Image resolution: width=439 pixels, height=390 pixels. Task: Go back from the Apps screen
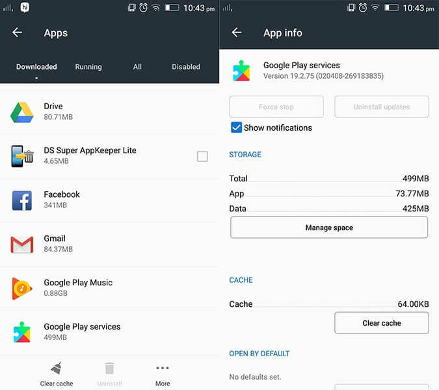tap(17, 32)
